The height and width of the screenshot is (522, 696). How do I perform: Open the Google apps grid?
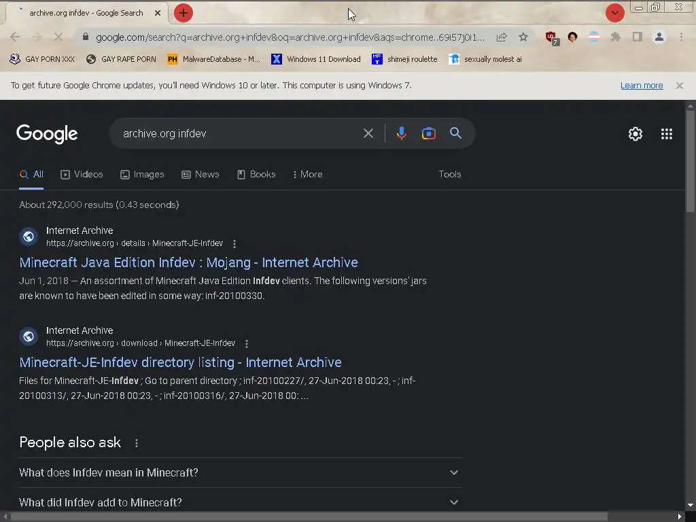[666, 134]
